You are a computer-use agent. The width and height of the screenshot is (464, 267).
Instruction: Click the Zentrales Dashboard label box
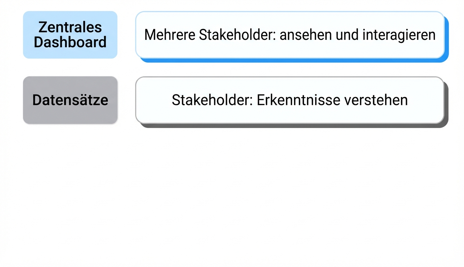[x=70, y=35]
